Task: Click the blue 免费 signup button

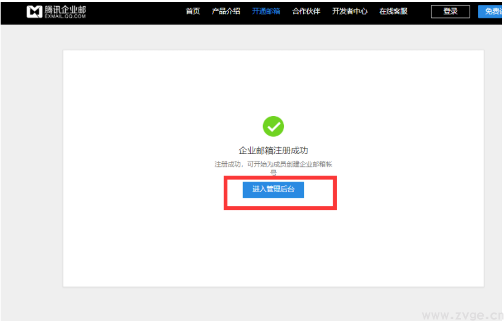Action: [491, 12]
